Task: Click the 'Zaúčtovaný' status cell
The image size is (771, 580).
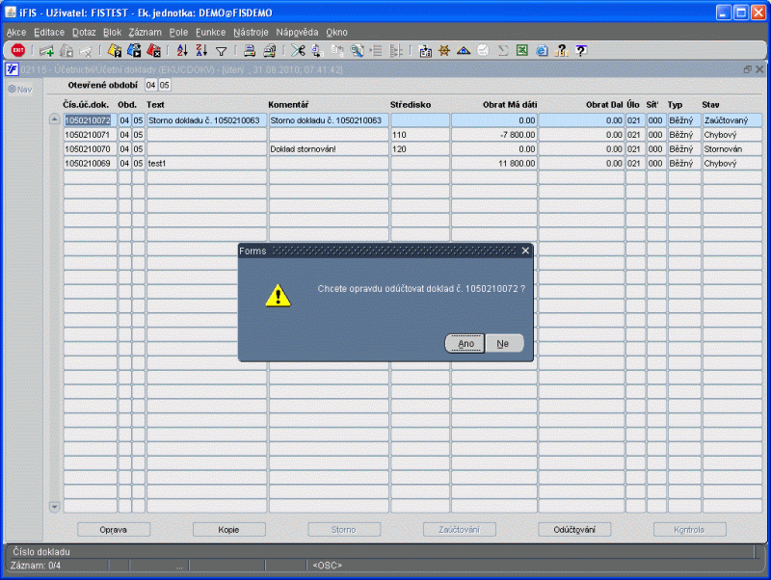Action: [732, 120]
